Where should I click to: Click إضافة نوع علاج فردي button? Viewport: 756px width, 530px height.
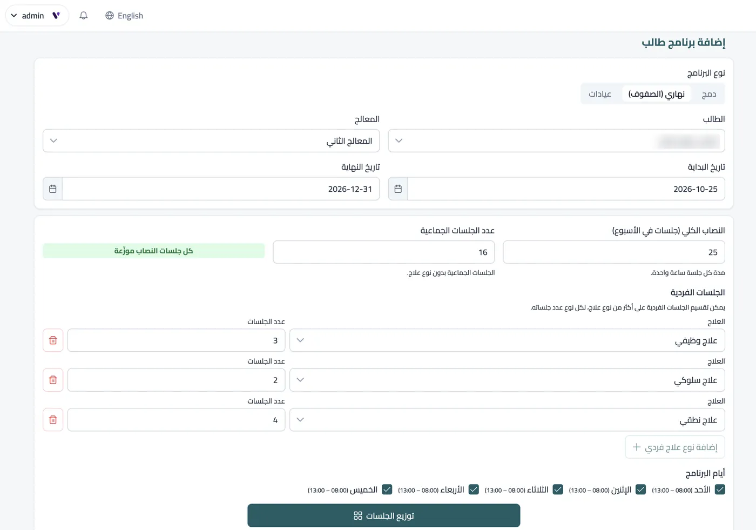tap(675, 447)
